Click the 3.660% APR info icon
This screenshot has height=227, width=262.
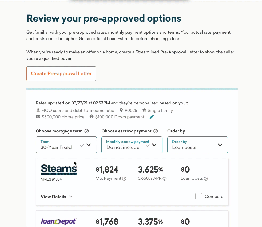click(165, 179)
